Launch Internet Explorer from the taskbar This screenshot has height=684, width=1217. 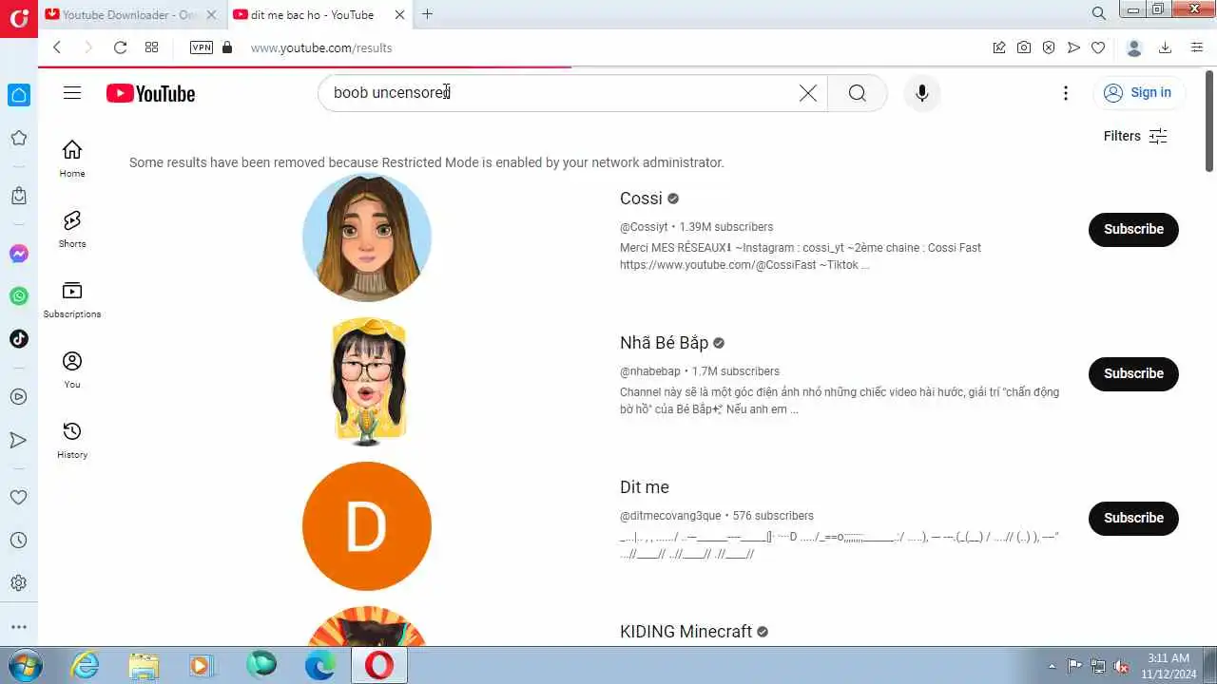point(86,665)
